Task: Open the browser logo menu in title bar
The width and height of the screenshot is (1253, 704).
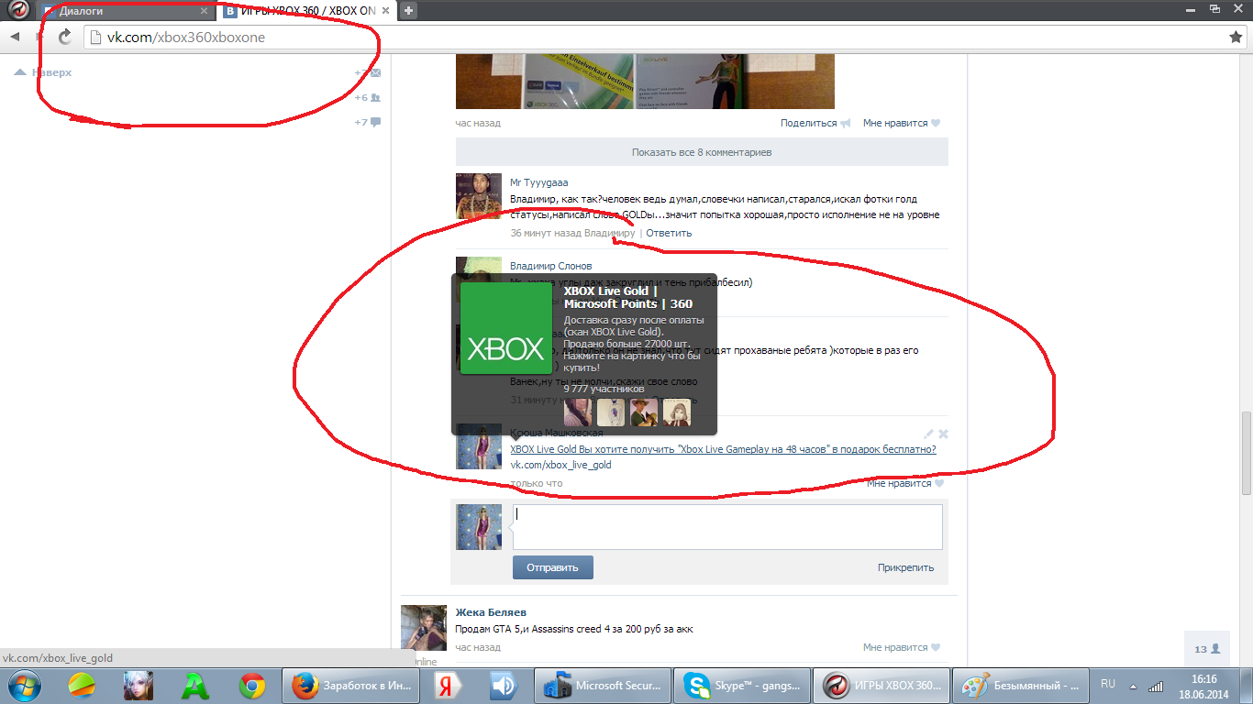Action: (x=17, y=11)
